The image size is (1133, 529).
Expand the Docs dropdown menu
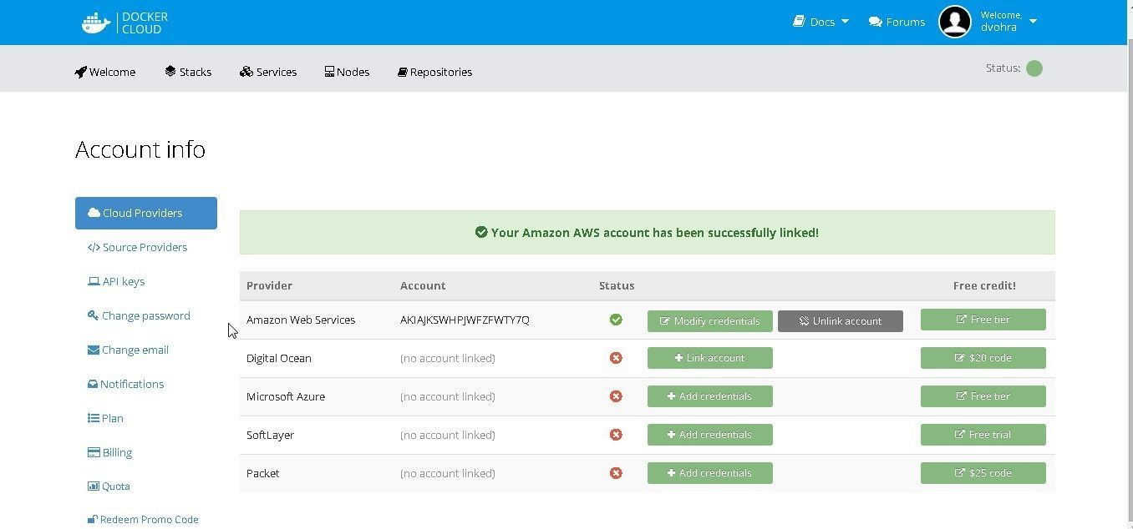[821, 22]
